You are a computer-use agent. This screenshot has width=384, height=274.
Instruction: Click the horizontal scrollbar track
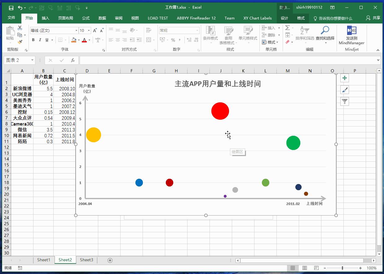(305, 260)
